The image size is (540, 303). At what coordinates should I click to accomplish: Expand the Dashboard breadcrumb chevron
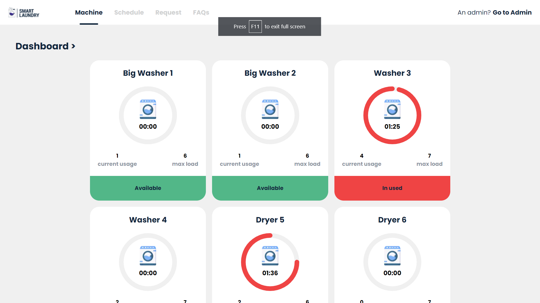point(73,46)
